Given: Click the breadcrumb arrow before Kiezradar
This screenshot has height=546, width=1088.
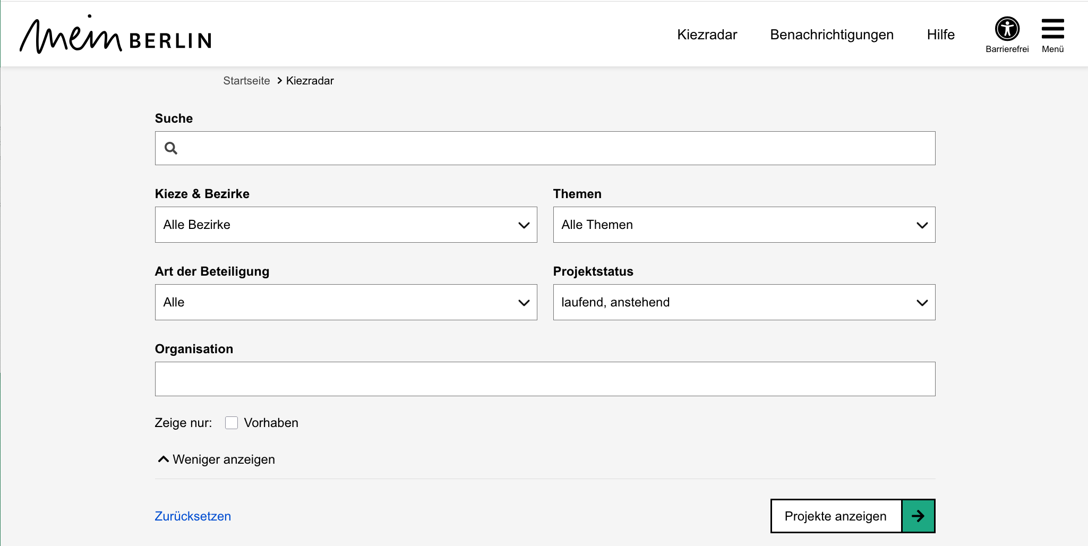Looking at the screenshot, I should (x=279, y=81).
